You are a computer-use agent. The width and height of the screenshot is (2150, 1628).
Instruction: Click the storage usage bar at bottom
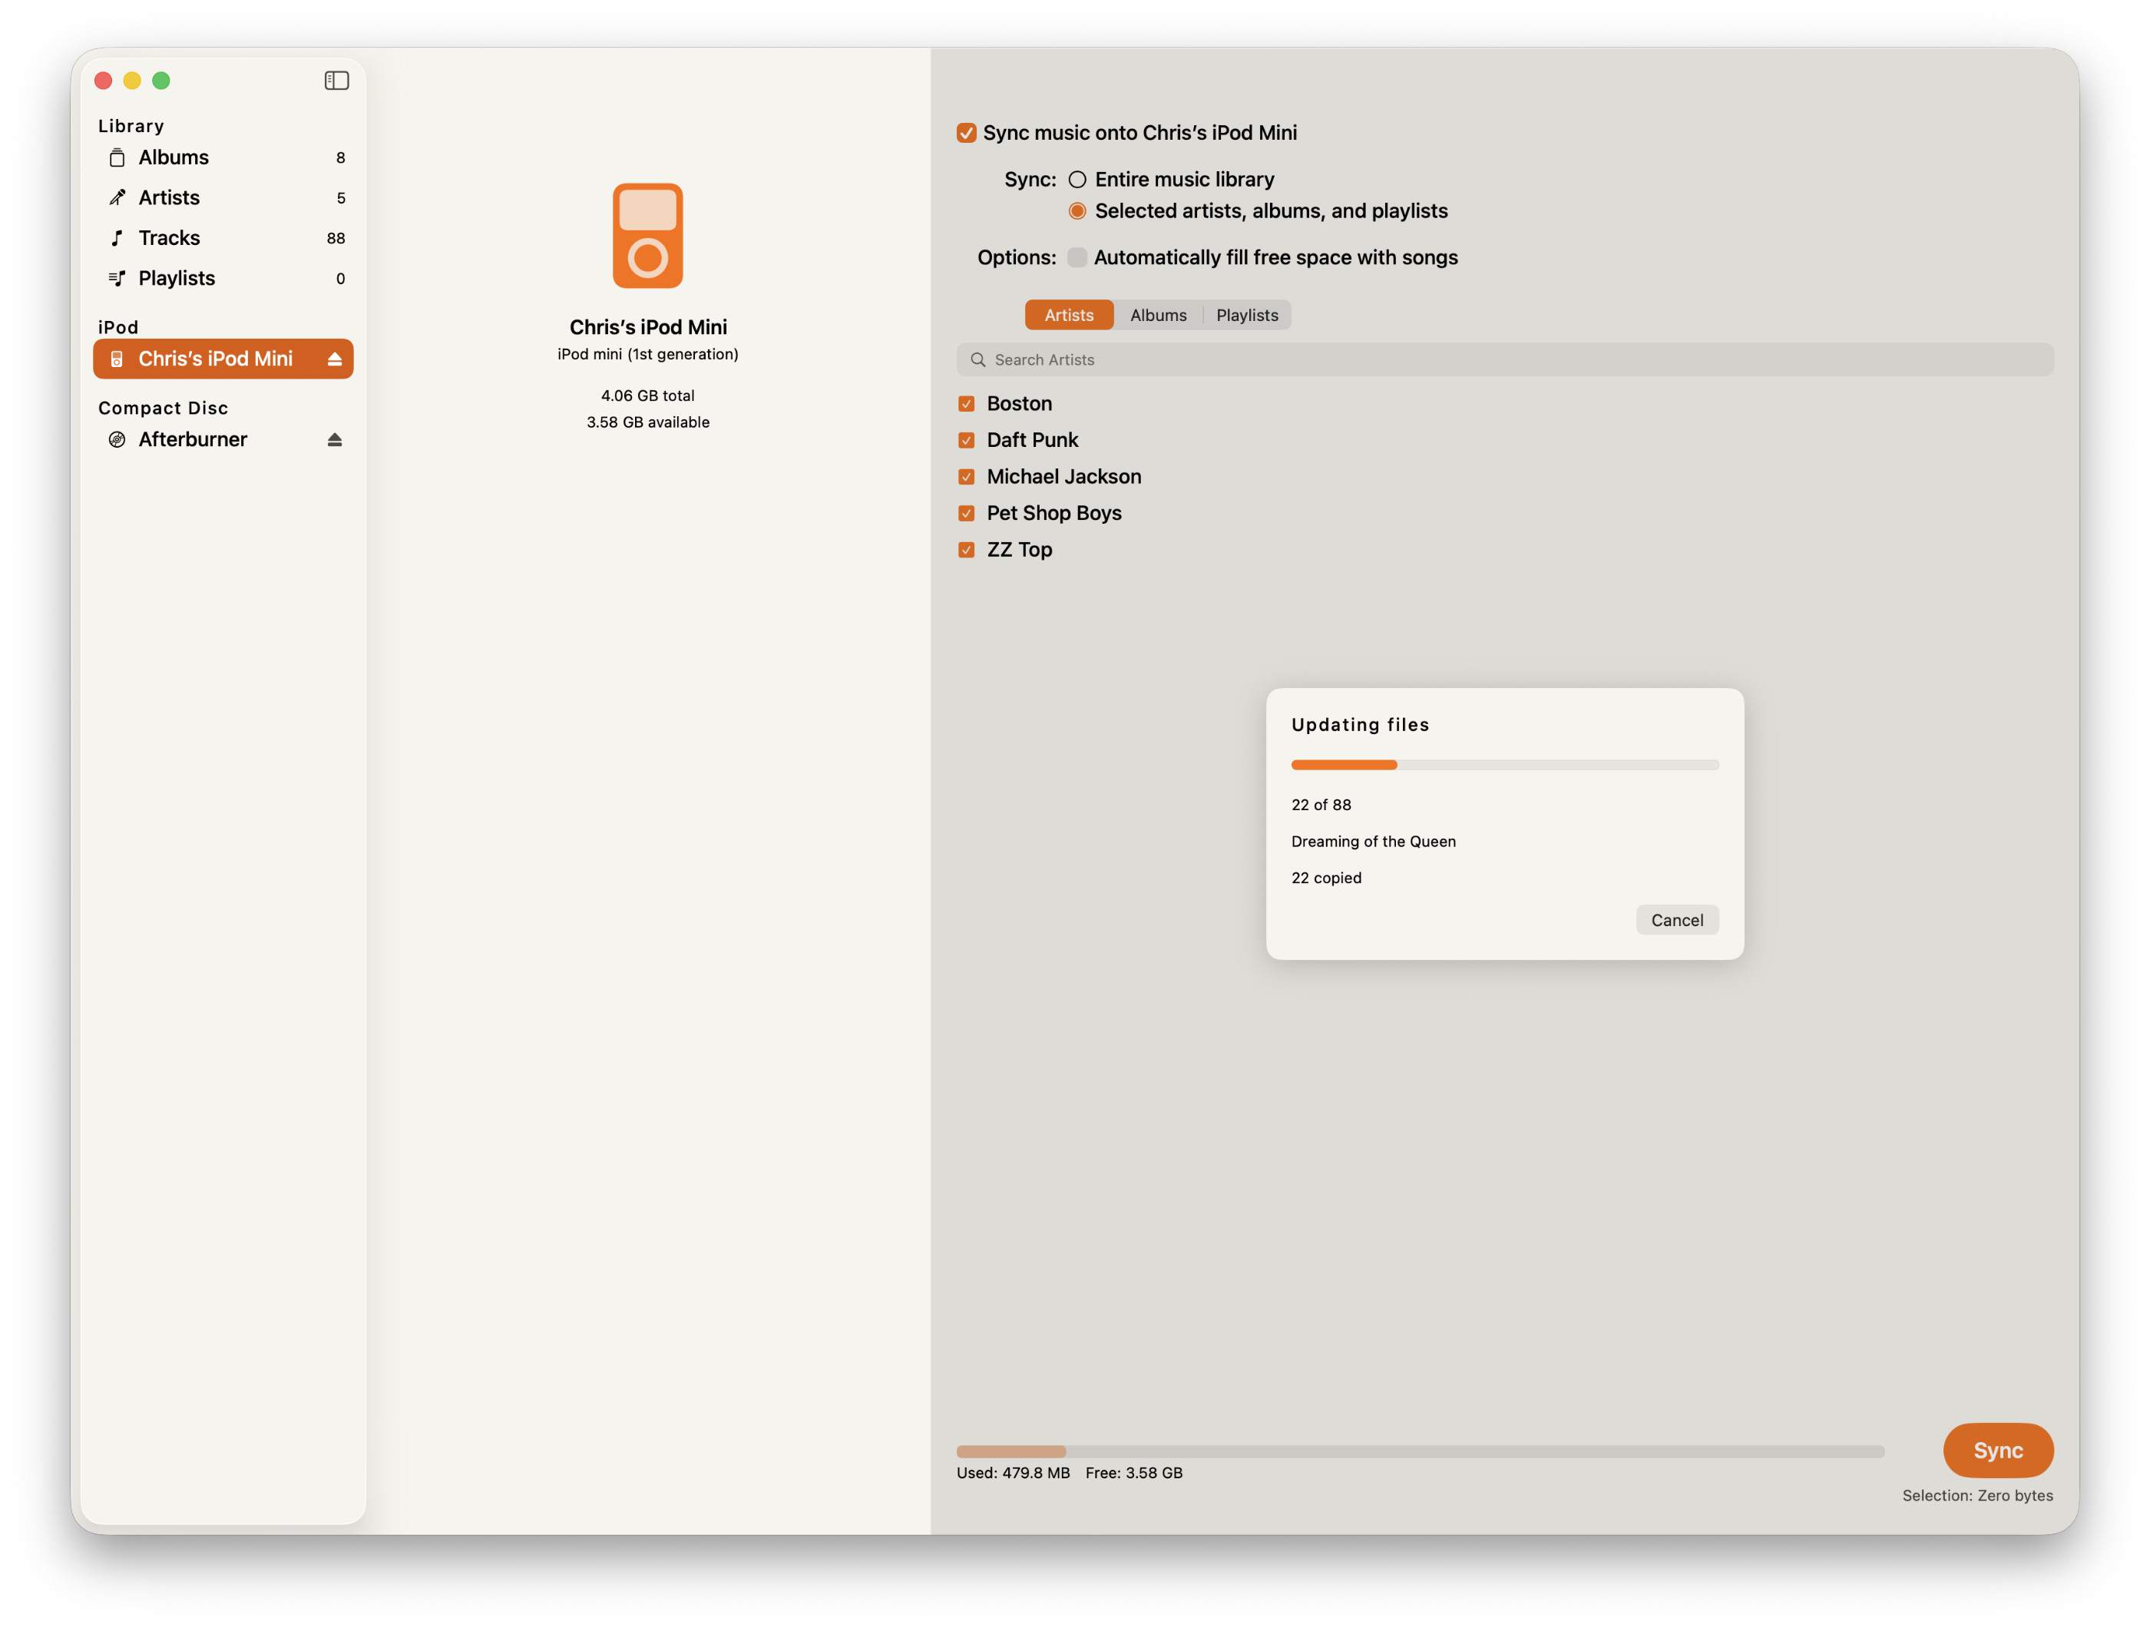[x=1420, y=1451]
